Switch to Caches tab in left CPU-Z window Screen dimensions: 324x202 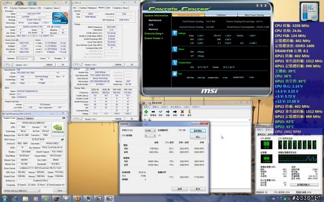pyautogui.click(x=14, y=8)
